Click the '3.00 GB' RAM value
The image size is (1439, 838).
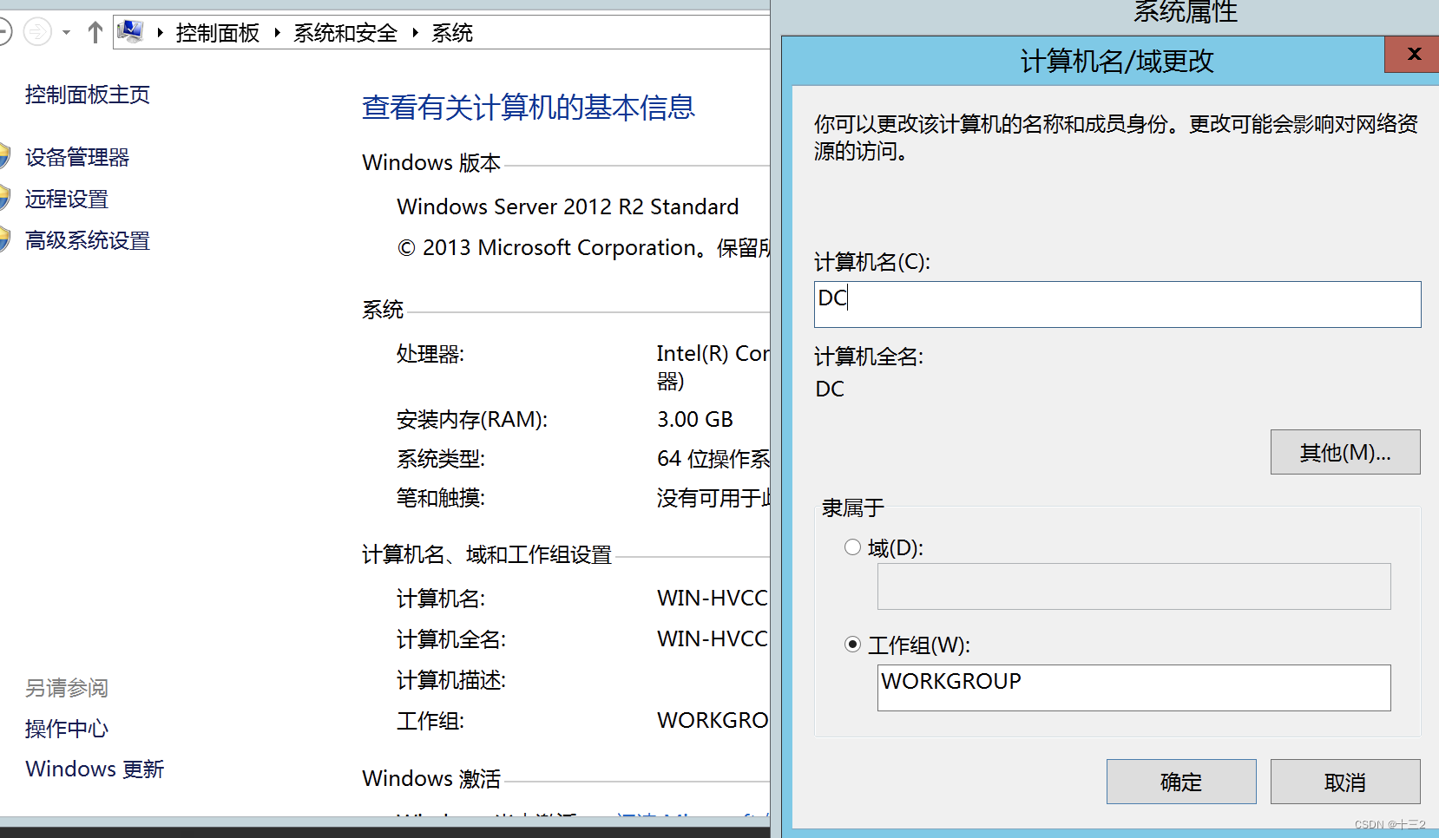695,420
